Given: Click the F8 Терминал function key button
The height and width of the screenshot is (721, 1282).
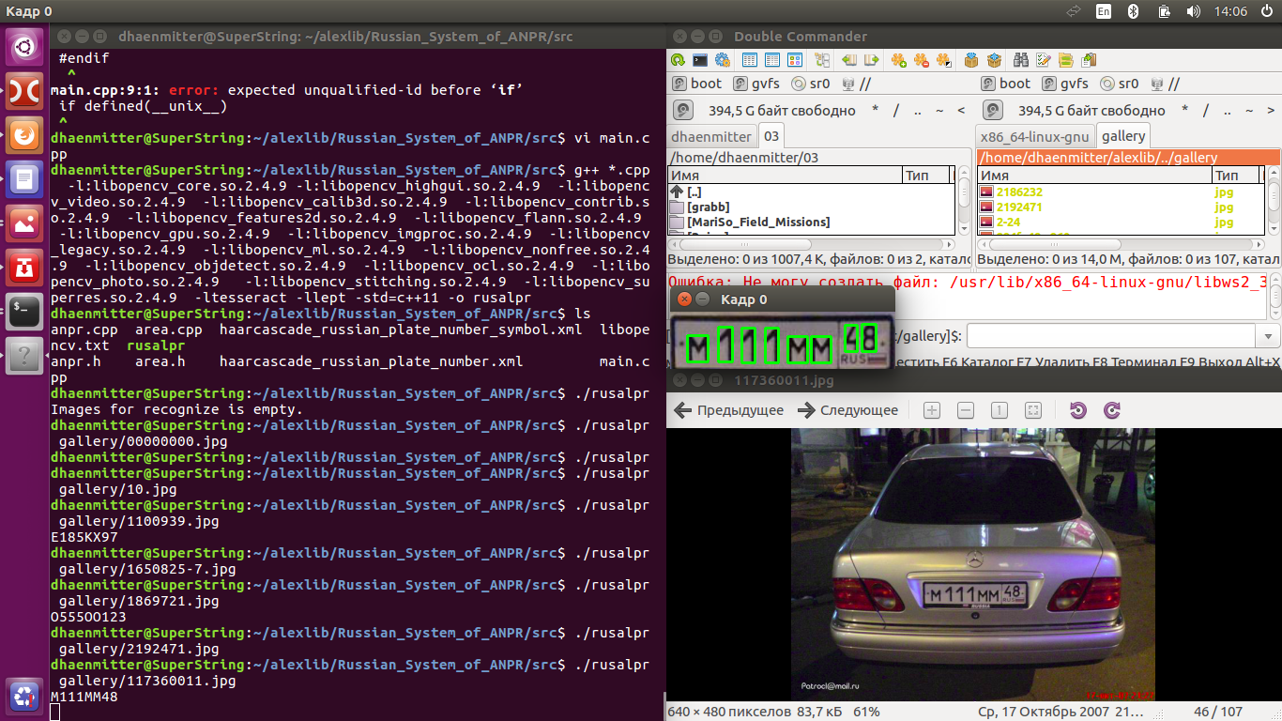Looking at the screenshot, I should click(1136, 362).
